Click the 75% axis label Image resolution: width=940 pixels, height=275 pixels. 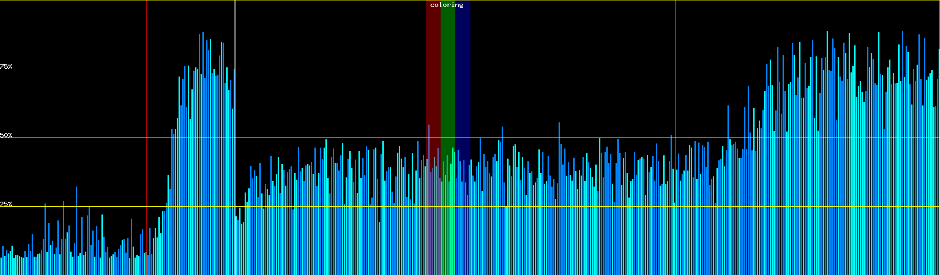click(6, 66)
